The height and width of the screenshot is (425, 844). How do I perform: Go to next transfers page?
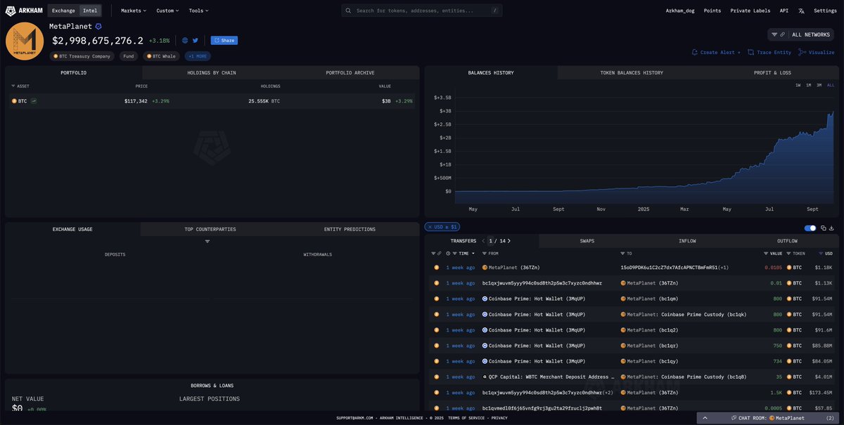click(x=509, y=241)
